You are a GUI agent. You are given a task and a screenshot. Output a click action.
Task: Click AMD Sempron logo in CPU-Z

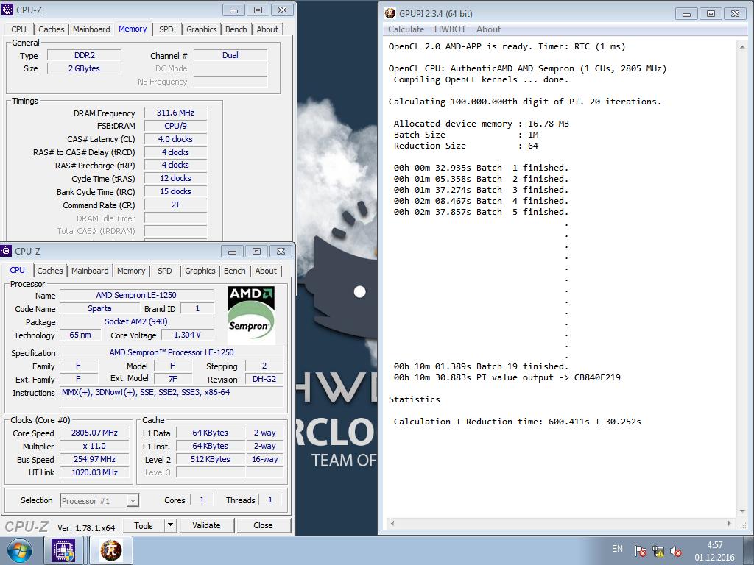(250, 315)
